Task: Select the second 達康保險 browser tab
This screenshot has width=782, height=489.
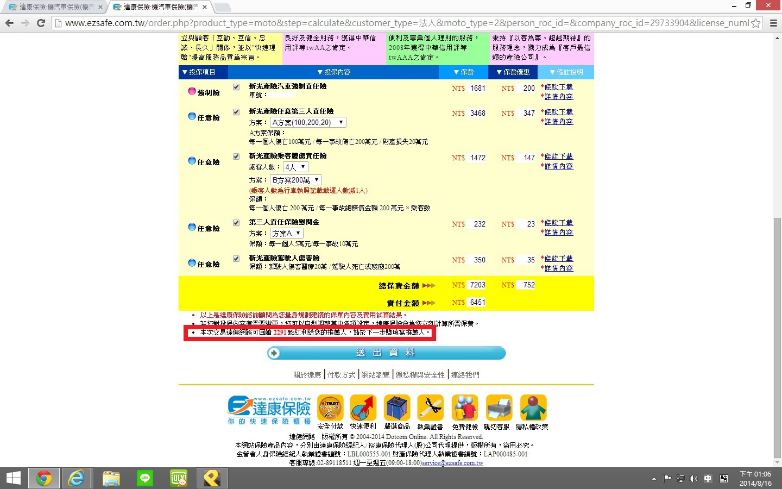Action: click(x=159, y=7)
